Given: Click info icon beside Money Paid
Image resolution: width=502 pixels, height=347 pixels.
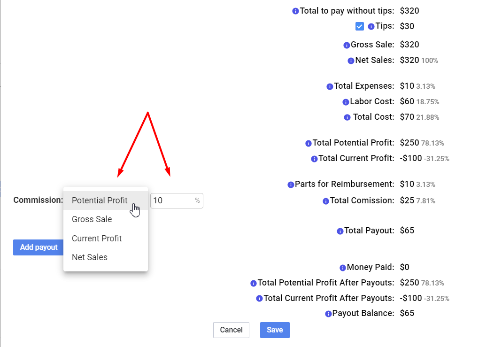Looking at the screenshot, I should click(342, 268).
